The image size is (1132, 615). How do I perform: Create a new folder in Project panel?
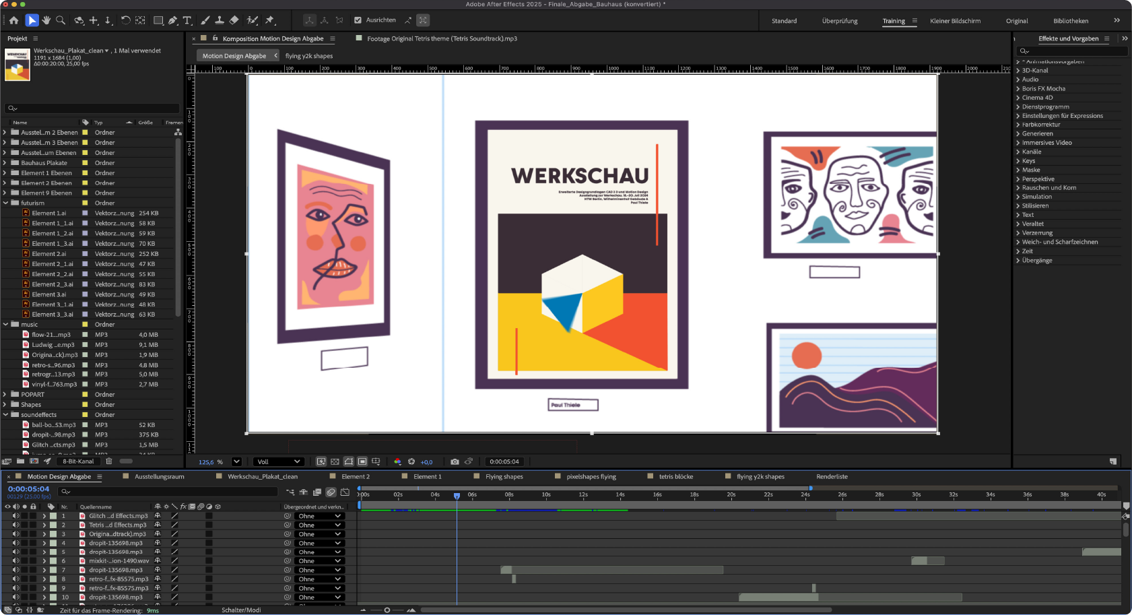coord(20,461)
